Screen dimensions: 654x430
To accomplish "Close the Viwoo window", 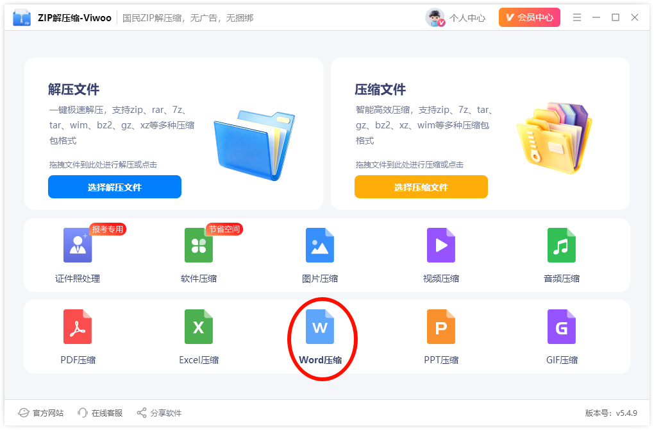I will tap(635, 17).
